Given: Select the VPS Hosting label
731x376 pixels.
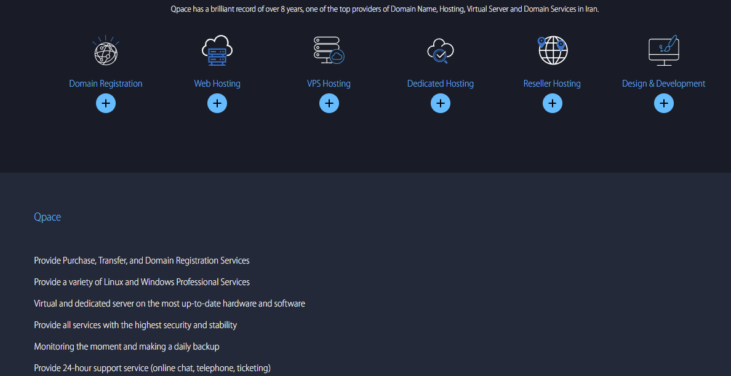Looking at the screenshot, I should [329, 83].
